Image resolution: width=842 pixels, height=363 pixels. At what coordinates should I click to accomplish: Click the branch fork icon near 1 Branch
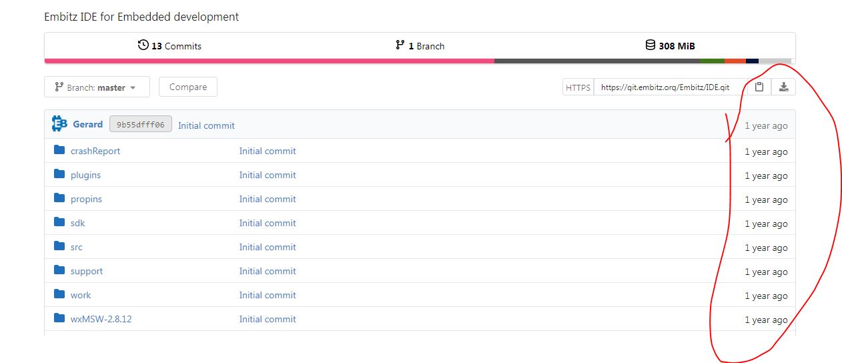tap(400, 45)
